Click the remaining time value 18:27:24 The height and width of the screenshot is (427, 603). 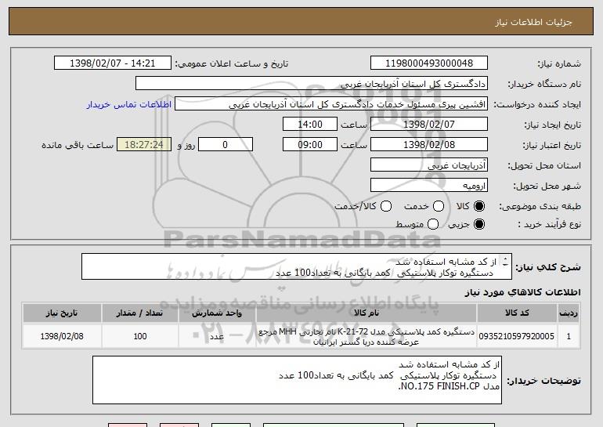(144, 145)
